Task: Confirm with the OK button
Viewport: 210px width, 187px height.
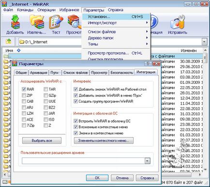Action: 97,178
